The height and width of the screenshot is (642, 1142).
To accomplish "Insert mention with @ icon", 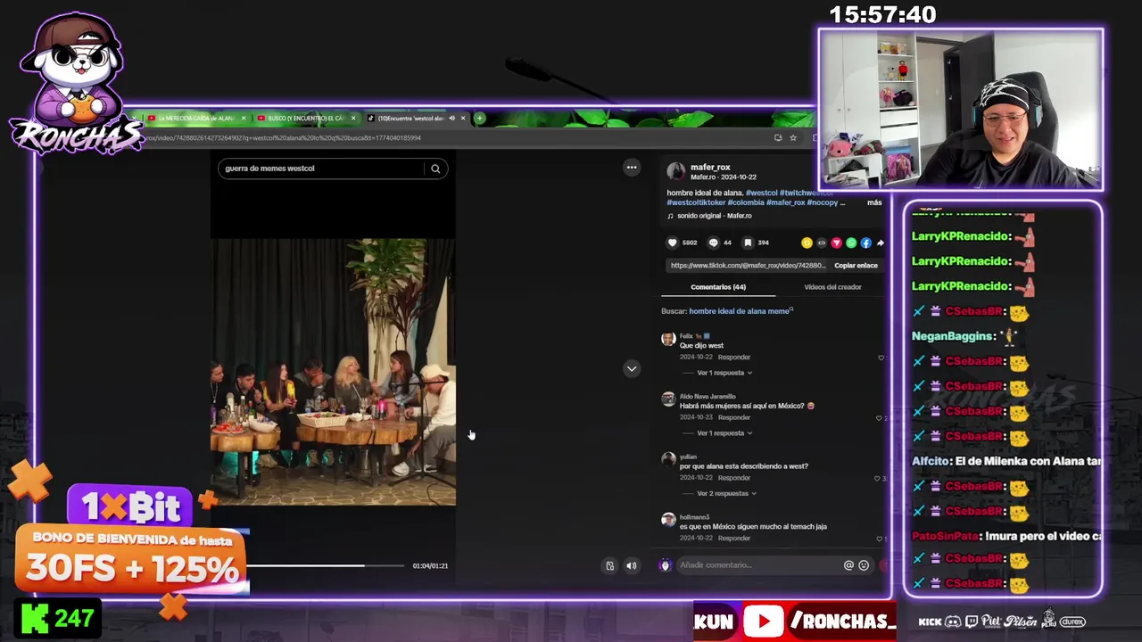I will tap(848, 565).
